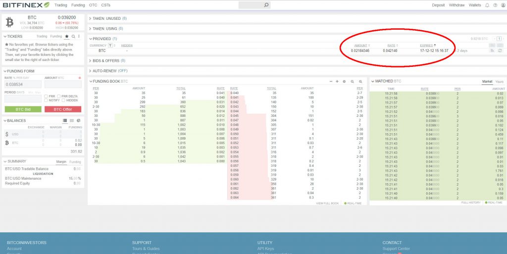Click the Amount BTC input field
The height and width of the screenshot is (254, 507).
click(63, 84)
